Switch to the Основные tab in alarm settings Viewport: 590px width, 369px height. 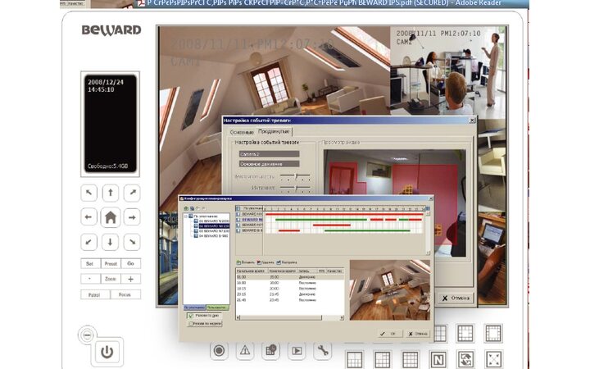pyautogui.click(x=242, y=132)
